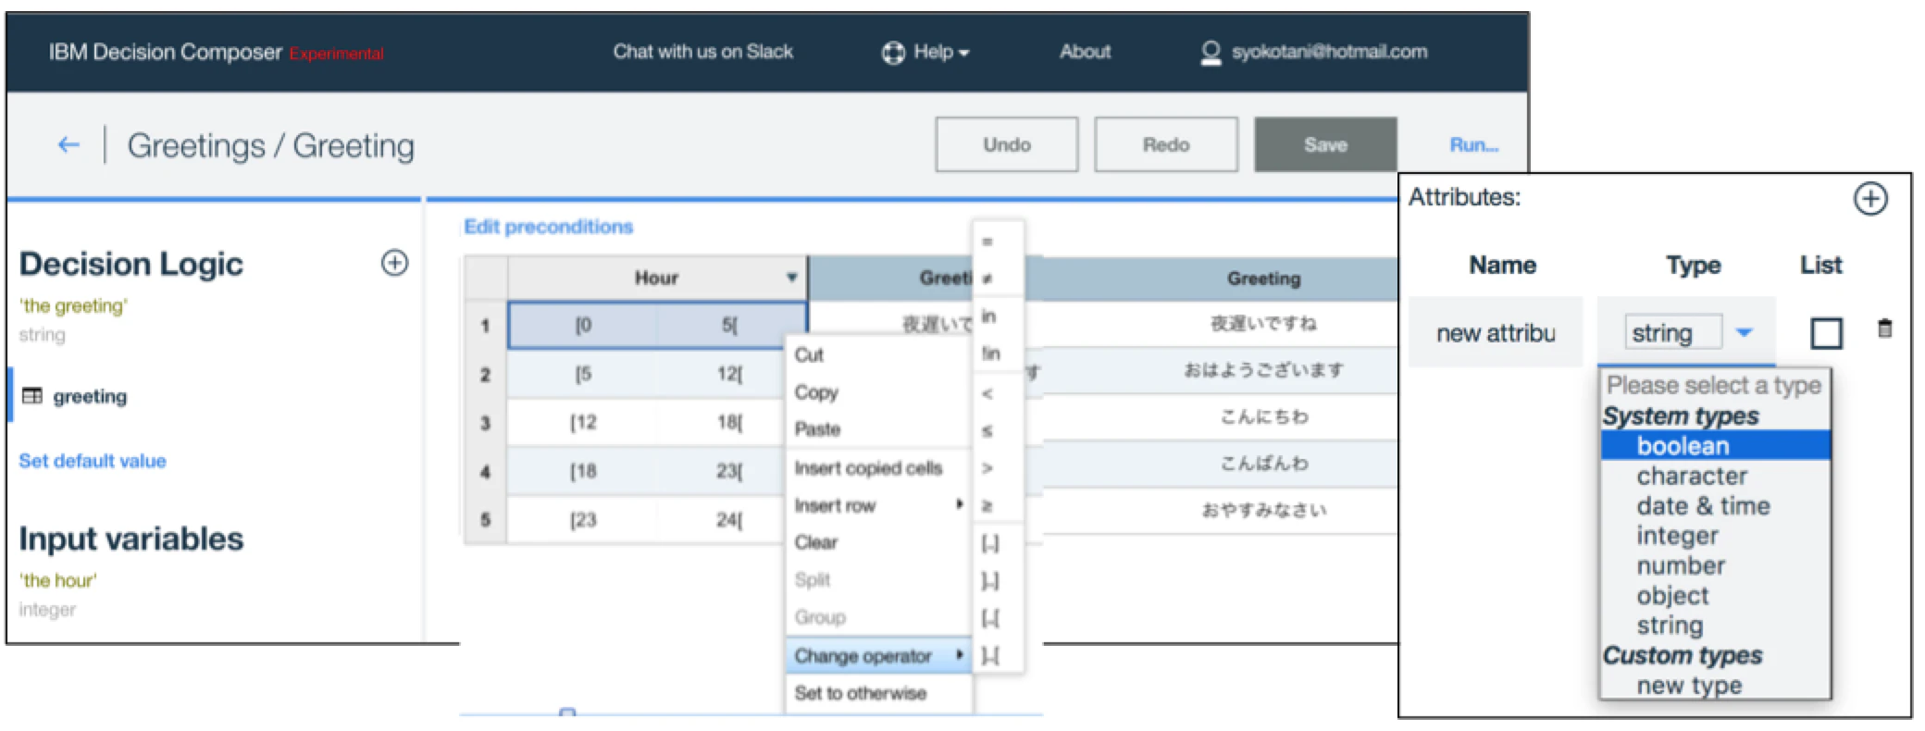Select the greeting item in Decision Logic
Viewport: 1925px width, 731px height.
[x=90, y=396]
